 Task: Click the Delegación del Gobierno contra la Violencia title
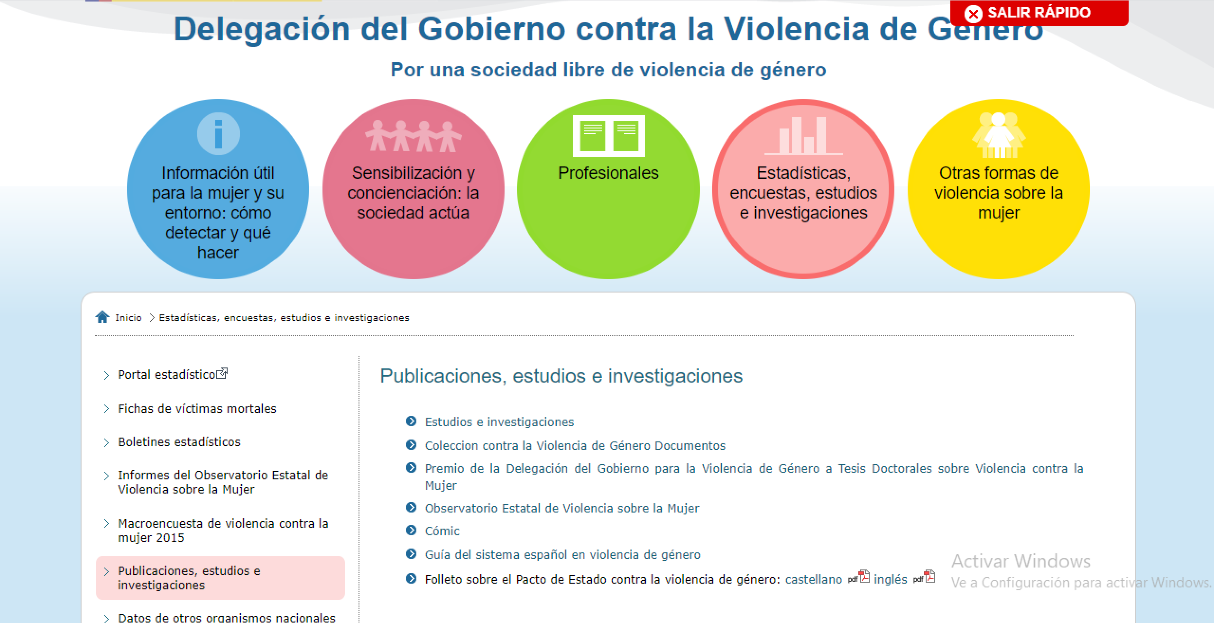click(x=608, y=29)
